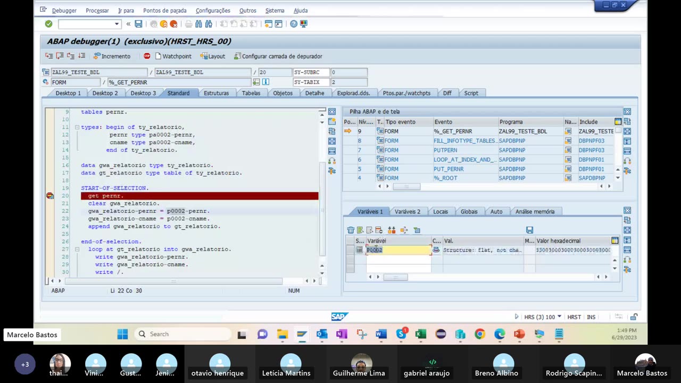Collapse the types block on line 11

click(x=77, y=127)
